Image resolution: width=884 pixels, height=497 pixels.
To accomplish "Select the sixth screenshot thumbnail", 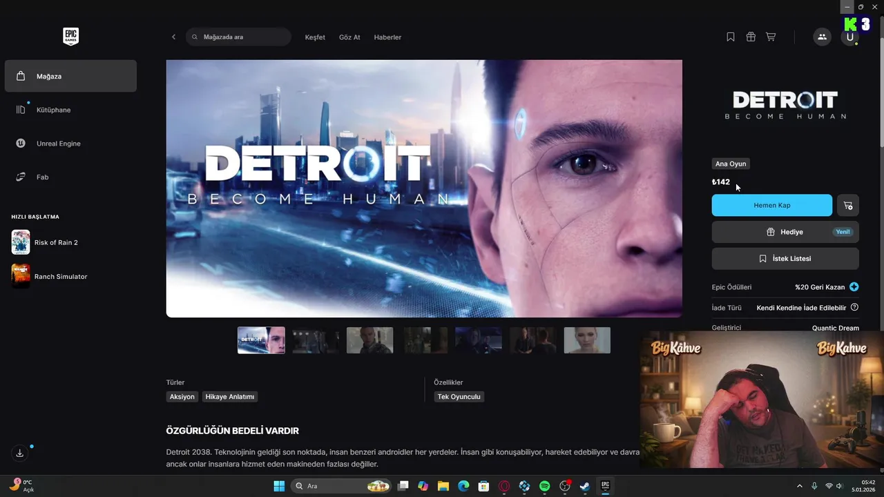I will click(533, 340).
